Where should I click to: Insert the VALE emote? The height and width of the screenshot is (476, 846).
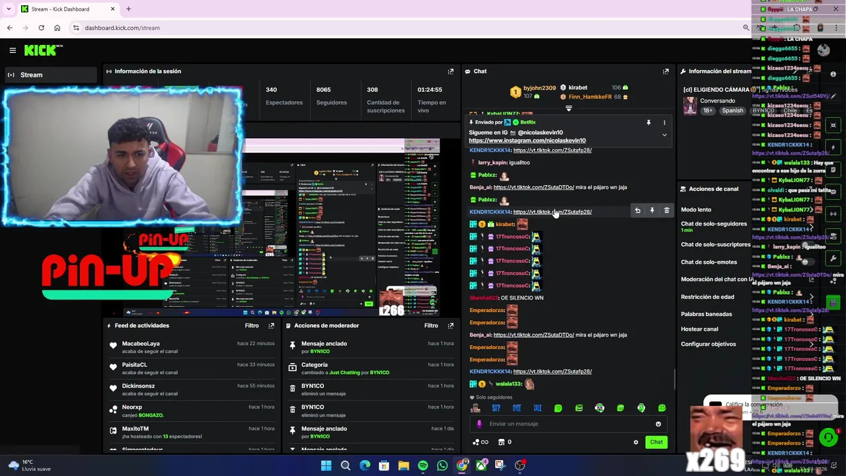click(x=537, y=408)
